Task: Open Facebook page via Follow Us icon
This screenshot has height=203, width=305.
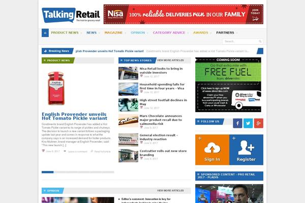Action: [x=237, y=123]
